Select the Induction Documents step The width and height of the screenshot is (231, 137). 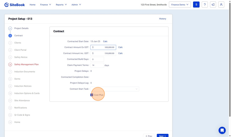tap(25, 72)
